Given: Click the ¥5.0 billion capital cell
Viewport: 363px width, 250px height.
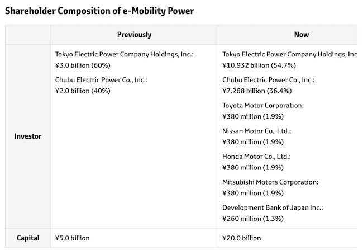Looking at the screenshot, I should pyautogui.click(x=72, y=238).
